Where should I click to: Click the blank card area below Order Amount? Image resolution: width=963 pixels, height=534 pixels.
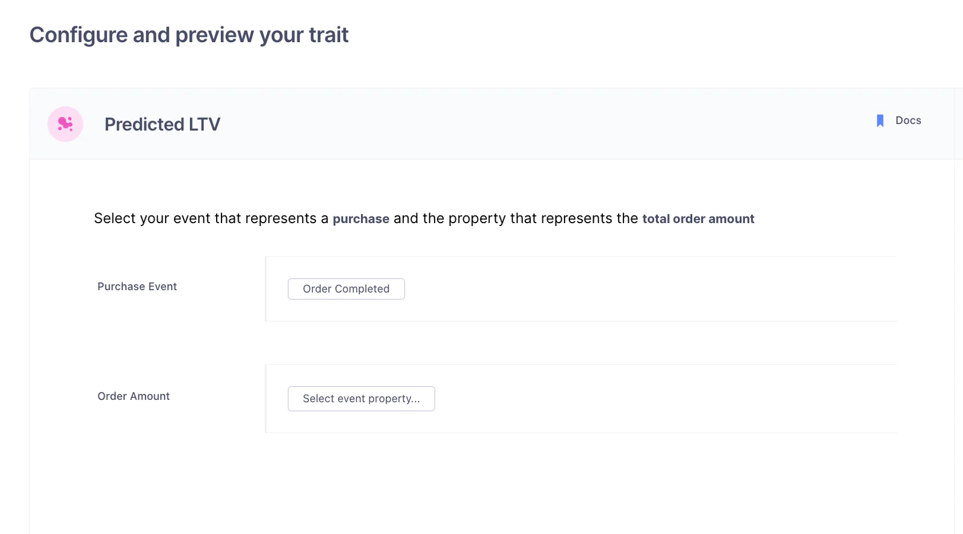point(482,481)
